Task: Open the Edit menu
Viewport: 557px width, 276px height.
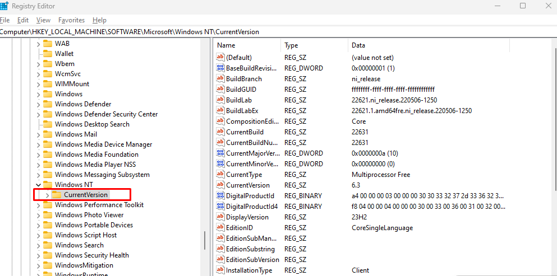Action: pyautogui.click(x=22, y=20)
